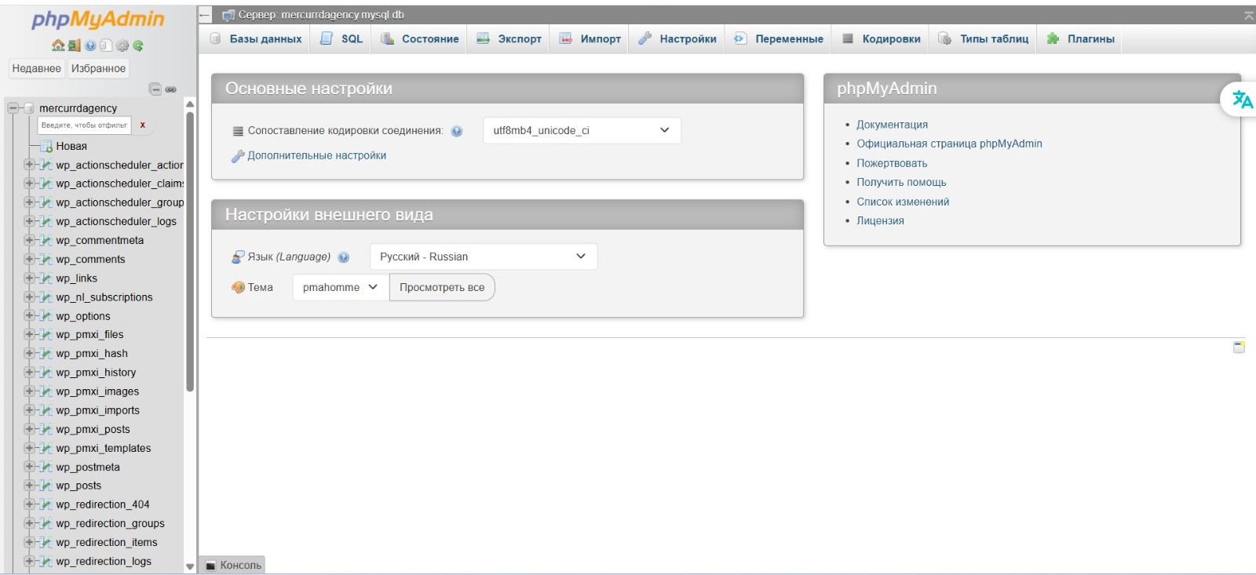Collapse the mercurrdagency database tree
The width and height of the screenshot is (1256, 575).
click(x=13, y=108)
